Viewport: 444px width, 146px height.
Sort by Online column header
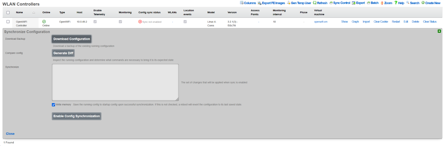click(46, 12)
